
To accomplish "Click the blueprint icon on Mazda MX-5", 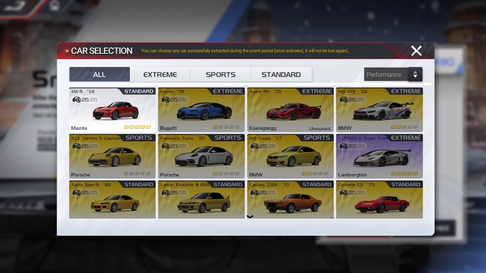I will coord(76,100).
